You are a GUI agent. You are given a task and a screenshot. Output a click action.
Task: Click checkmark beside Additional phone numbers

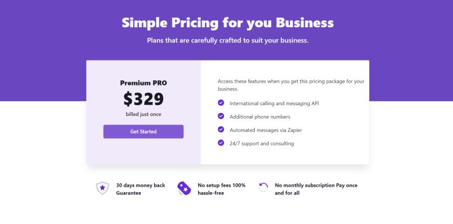tap(221, 116)
